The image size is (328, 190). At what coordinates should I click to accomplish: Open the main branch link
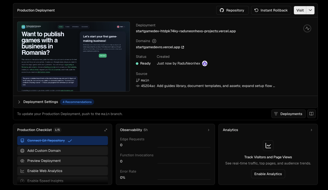[145, 80]
